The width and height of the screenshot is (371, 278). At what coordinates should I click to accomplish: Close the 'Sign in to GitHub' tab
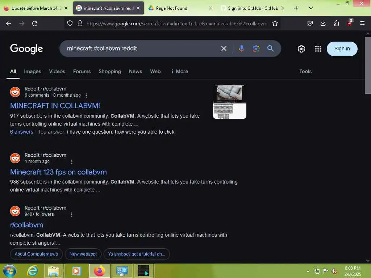(x=283, y=8)
